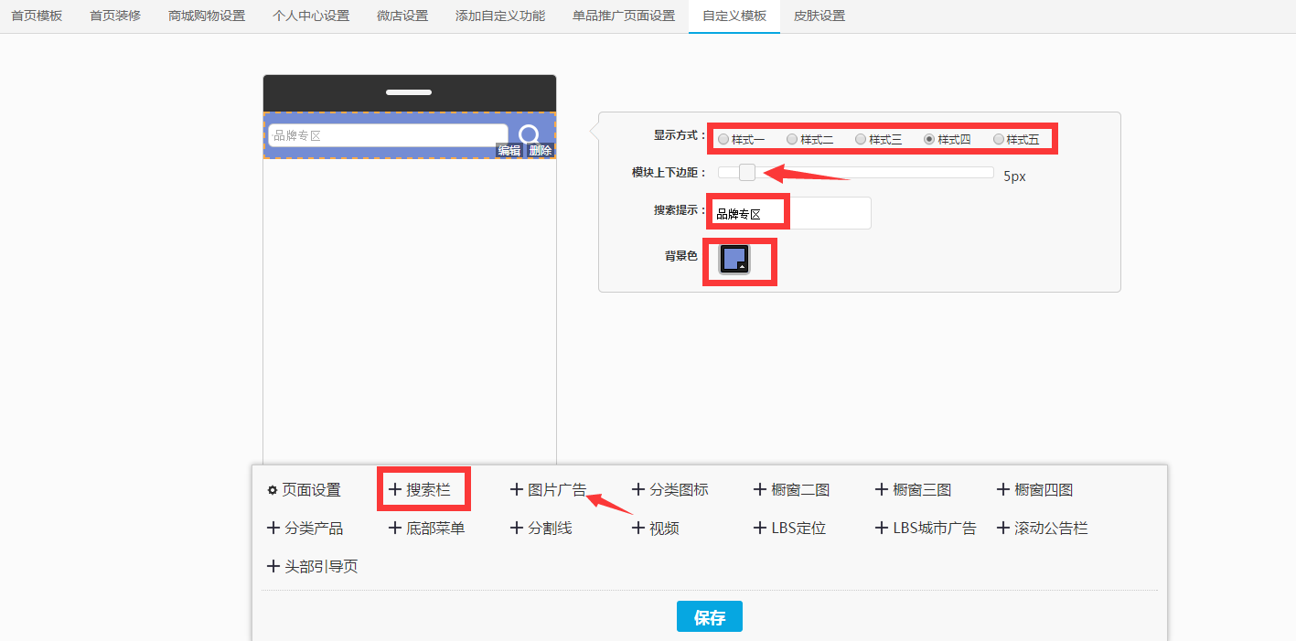
Task: Add an LBS城市广告 module
Action: click(926, 529)
